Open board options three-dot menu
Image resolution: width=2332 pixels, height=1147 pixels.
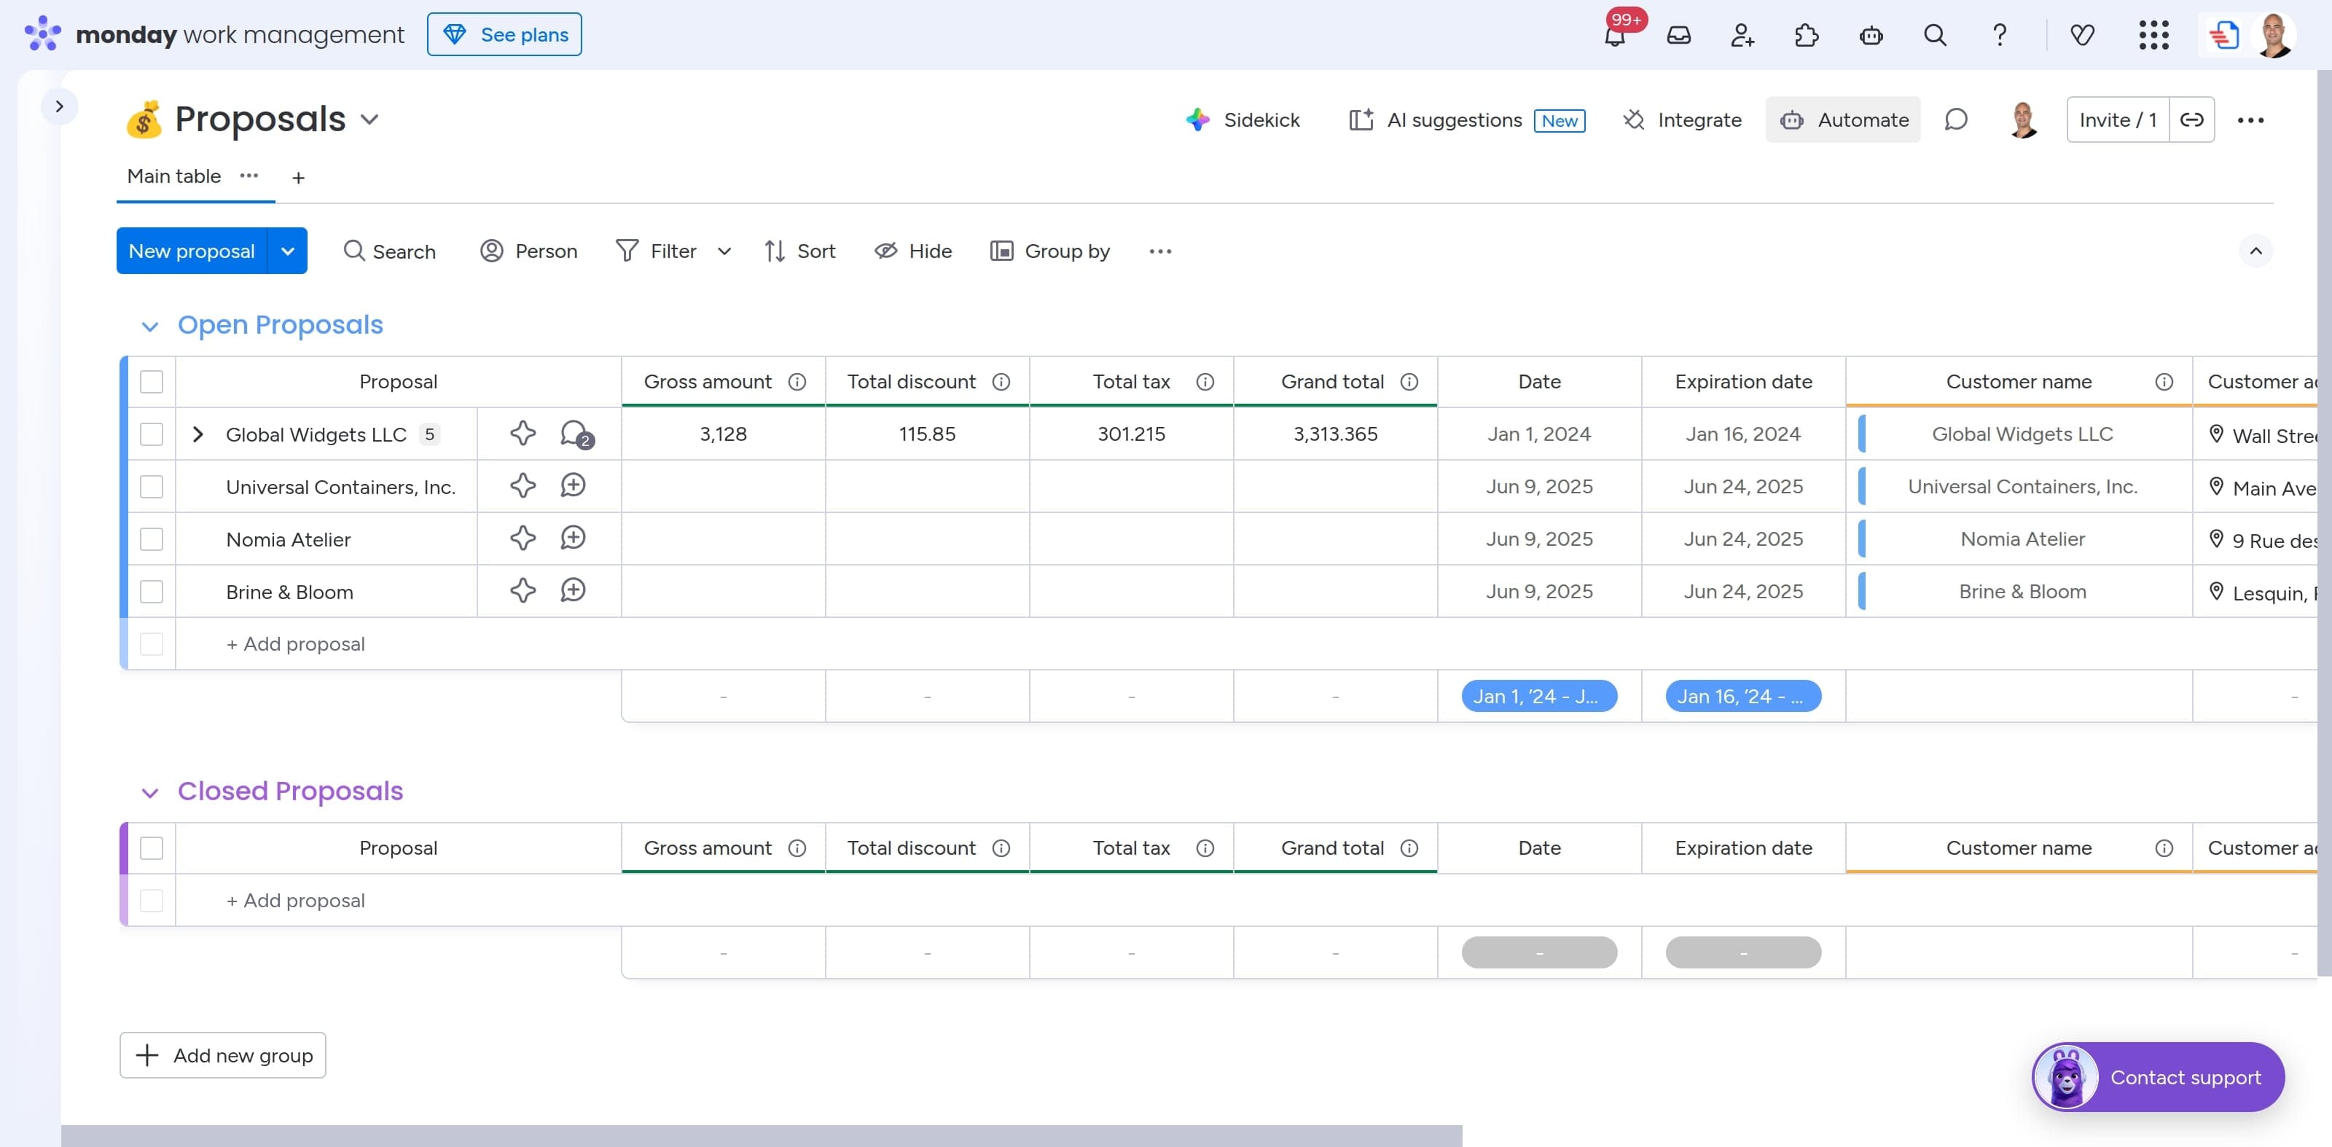2250,120
